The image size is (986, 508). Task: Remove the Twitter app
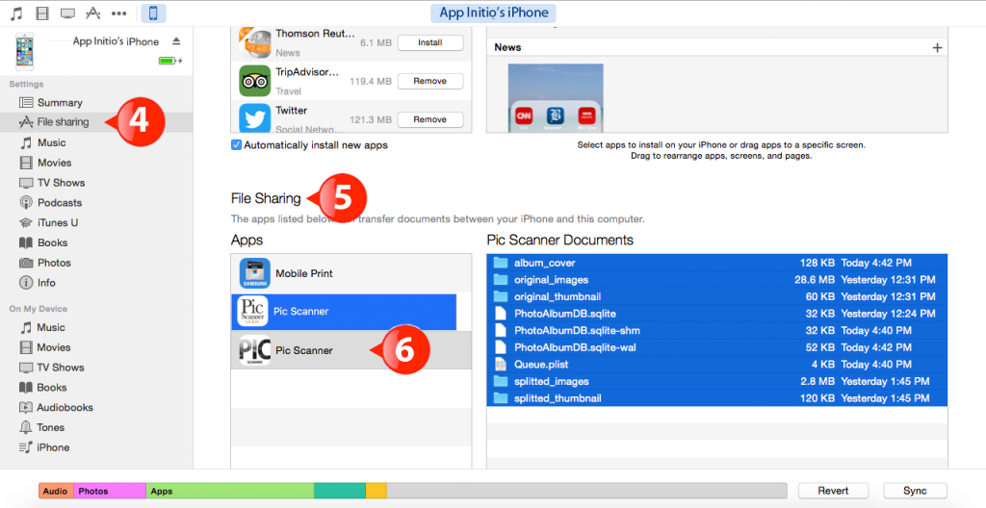click(430, 119)
